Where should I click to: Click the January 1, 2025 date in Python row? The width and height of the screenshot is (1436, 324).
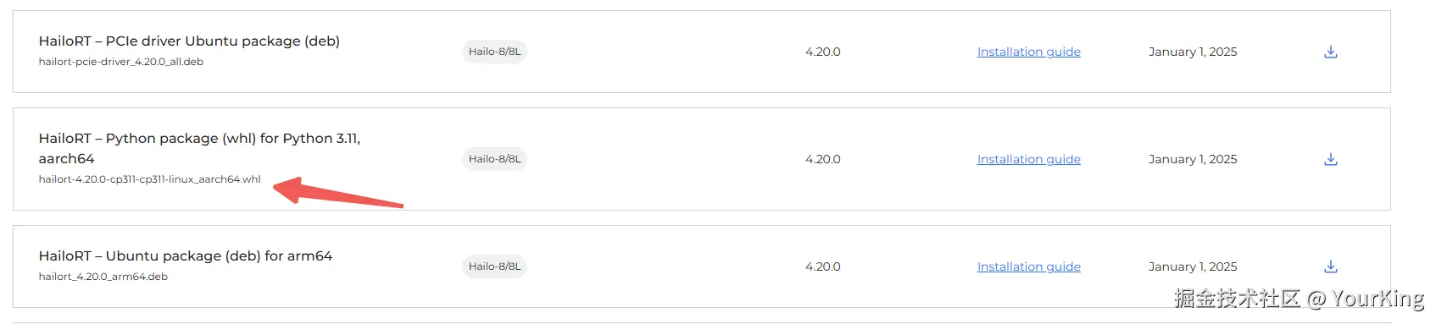(x=1193, y=159)
